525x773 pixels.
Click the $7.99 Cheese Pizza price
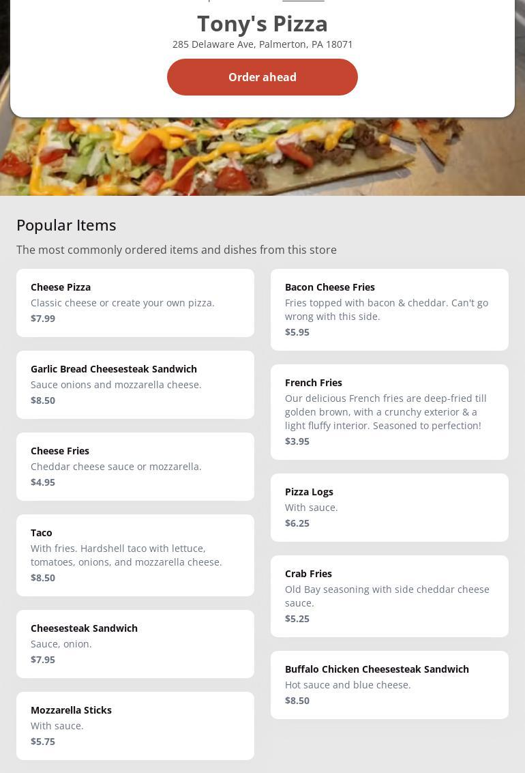point(43,319)
